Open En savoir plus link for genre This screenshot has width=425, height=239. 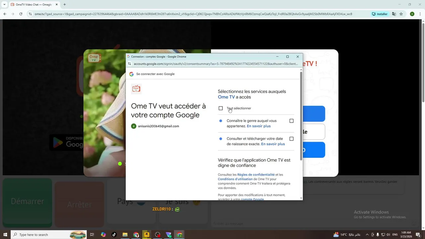point(259,126)
